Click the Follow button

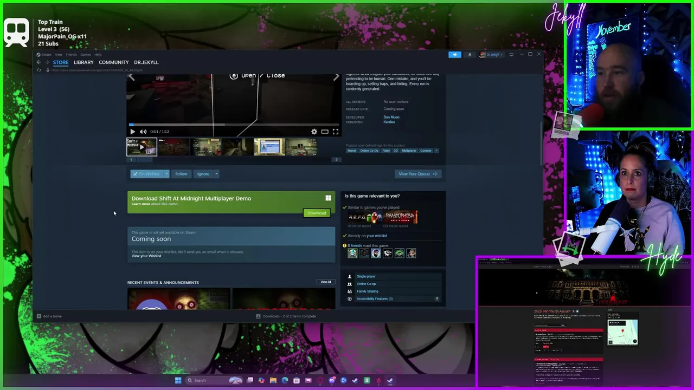(181, 174)
